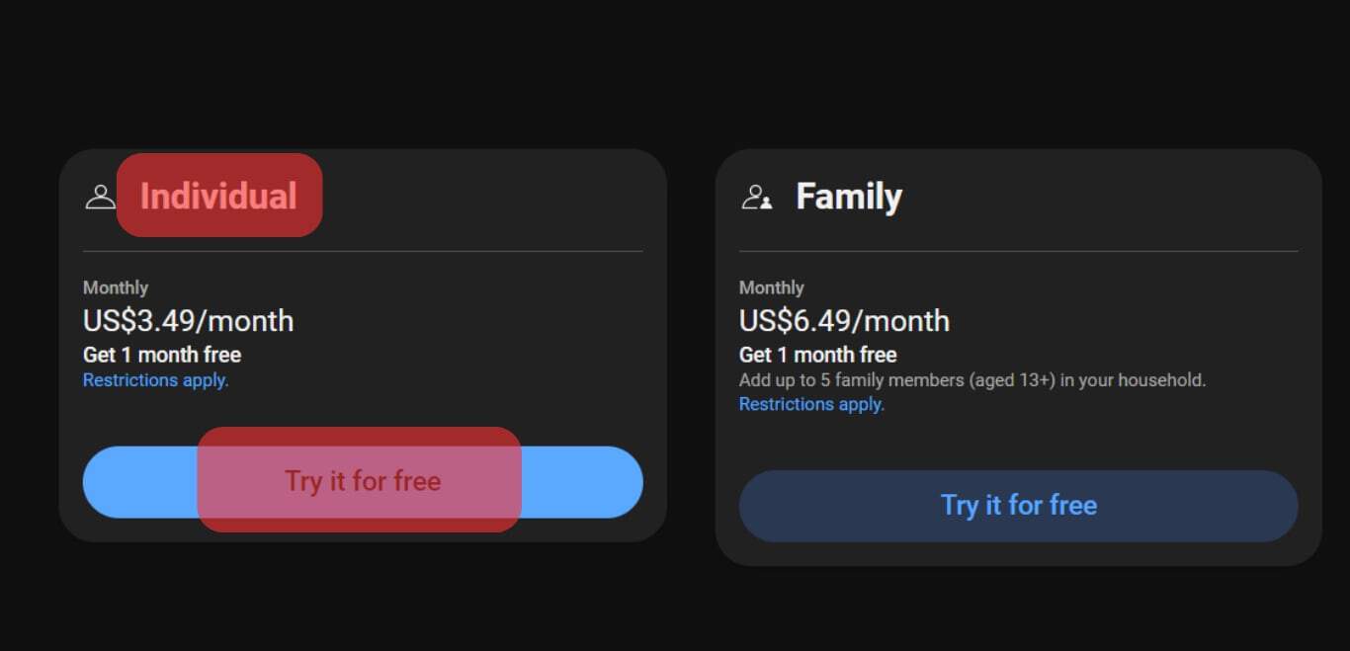Open Restrictions apply link in Family plan
This screenshot has width=1350, height=651.
point(811,404)
